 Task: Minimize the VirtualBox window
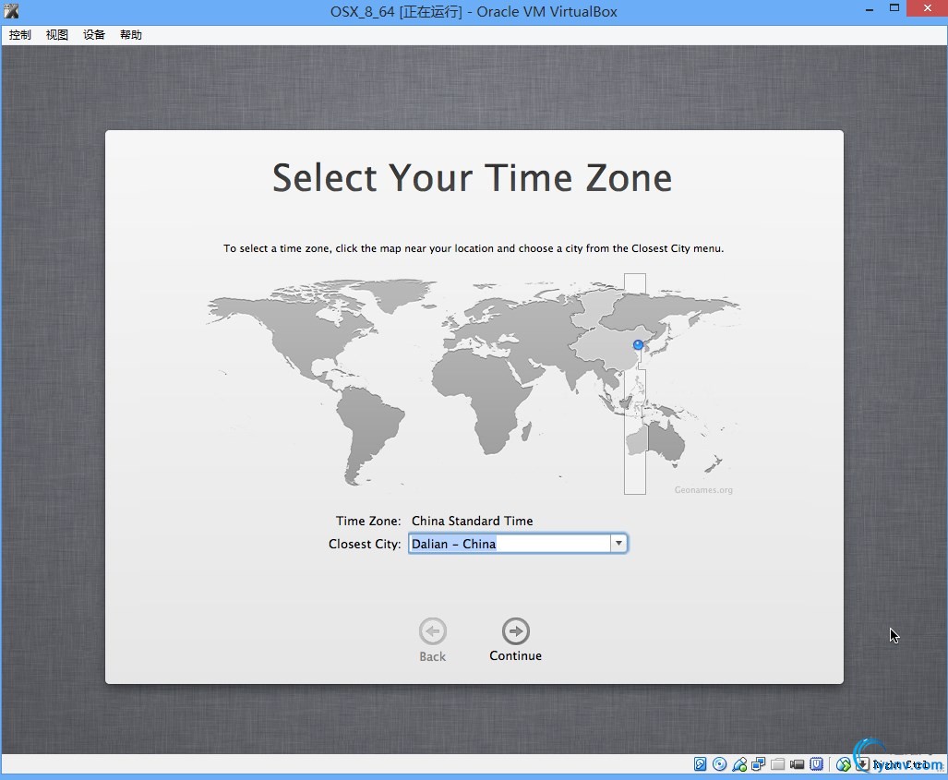[870, 10]
